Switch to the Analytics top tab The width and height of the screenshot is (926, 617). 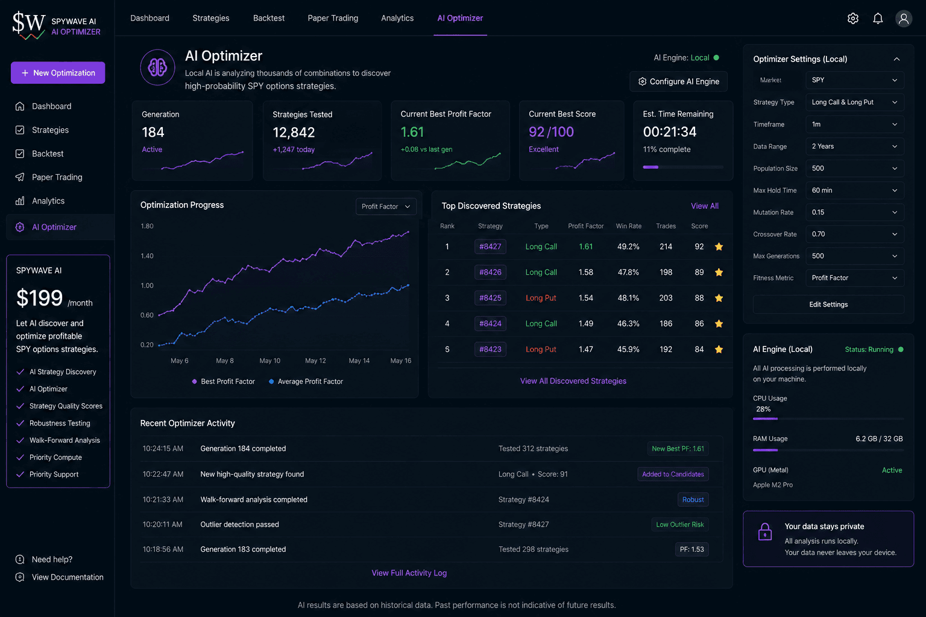(397, 18)
